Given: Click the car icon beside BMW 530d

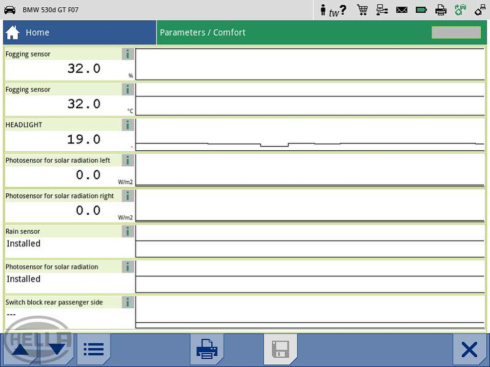Looking at the screenshot, I should [10, 10].
